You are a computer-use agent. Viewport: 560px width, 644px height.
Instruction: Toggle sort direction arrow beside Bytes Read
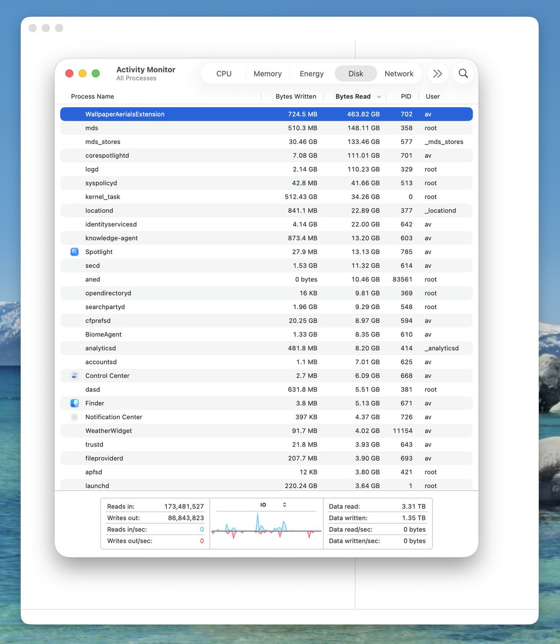coord(379,97)
